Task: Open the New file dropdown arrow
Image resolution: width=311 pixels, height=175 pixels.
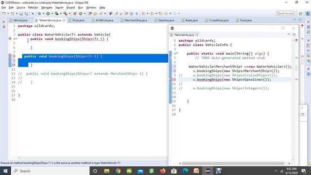Action: (x=8, y=14)
